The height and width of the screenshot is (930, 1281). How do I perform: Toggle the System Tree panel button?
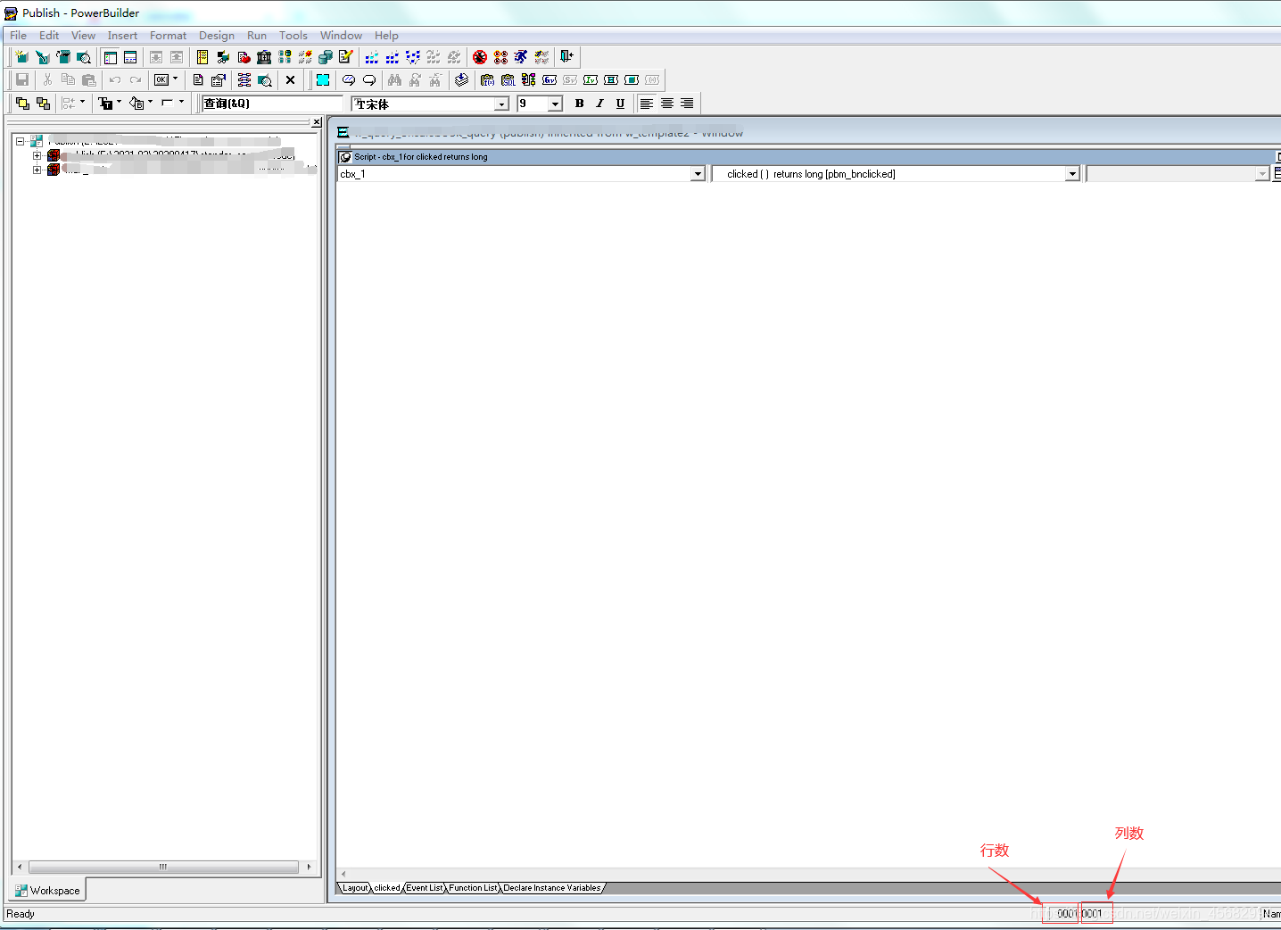[x=111, y=57]
